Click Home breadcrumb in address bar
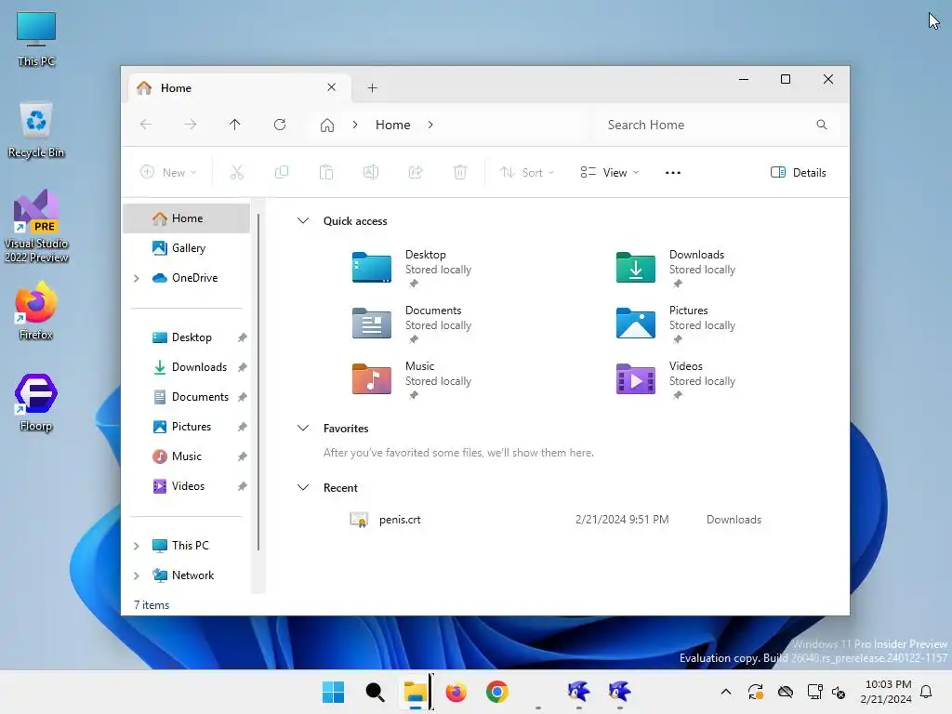Image resolution: width=952 pixels, height=714 pixels. coord(393,125)
